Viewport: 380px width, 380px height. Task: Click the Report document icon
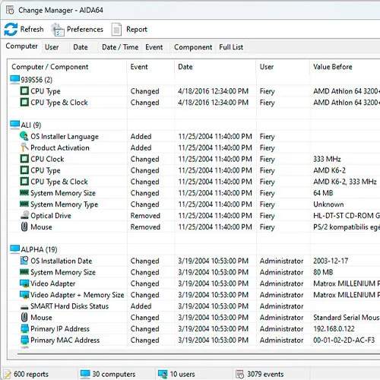pyautogui.click(x=116, y=30)
